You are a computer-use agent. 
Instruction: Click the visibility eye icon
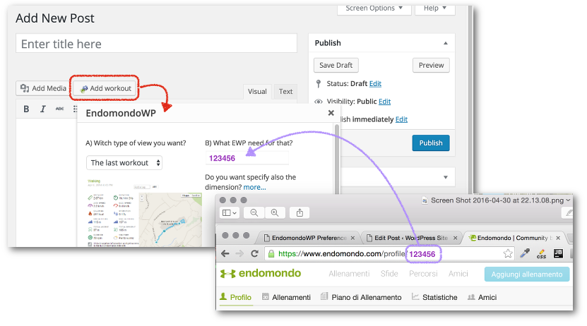coord(318,102)
